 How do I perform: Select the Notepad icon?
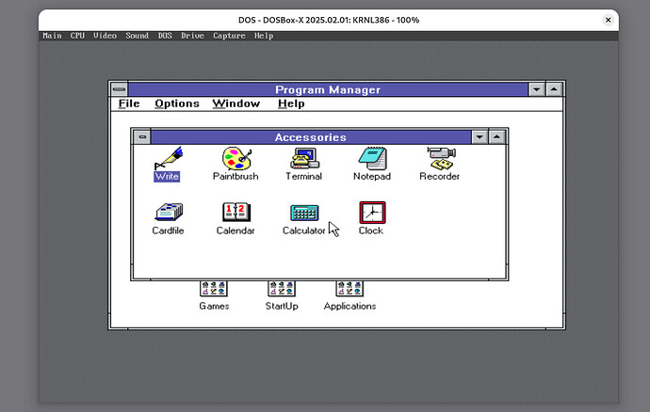coord(372,158)
